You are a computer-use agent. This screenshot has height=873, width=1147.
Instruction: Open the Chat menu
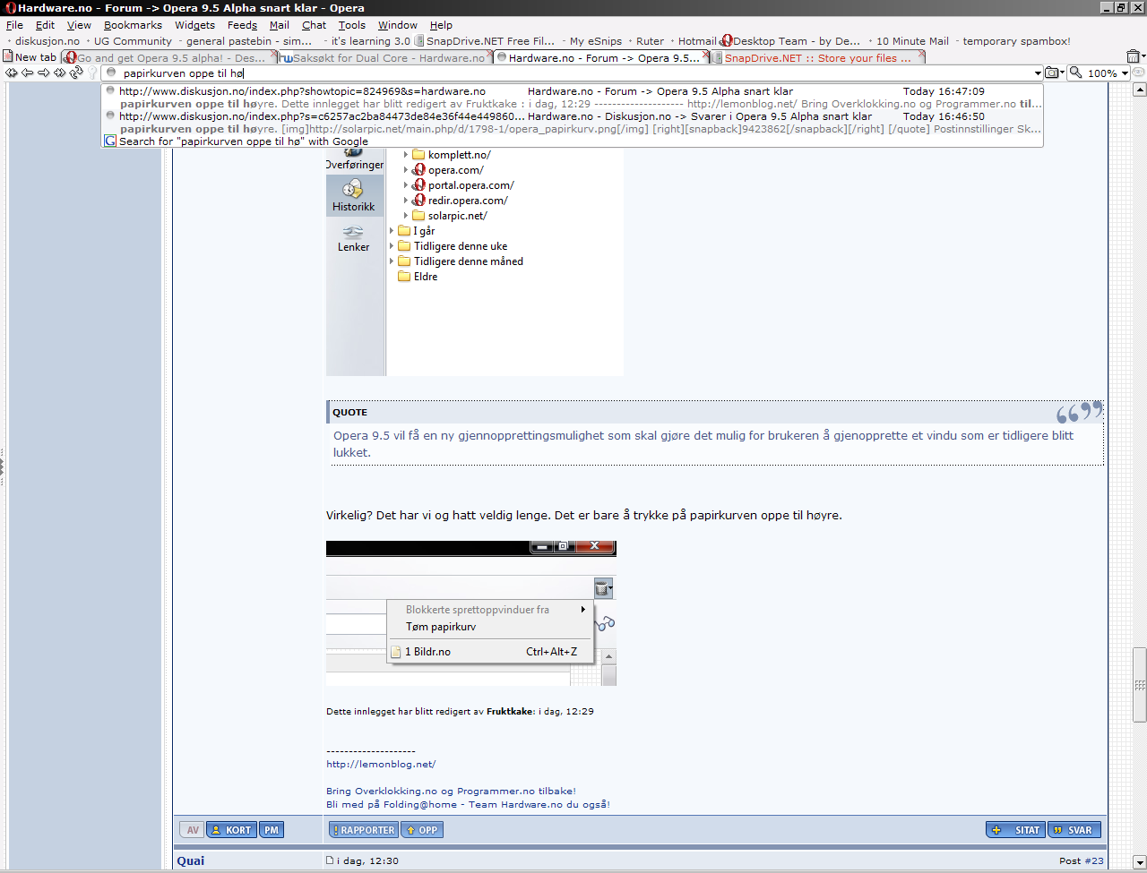click(x=314, y=25)
